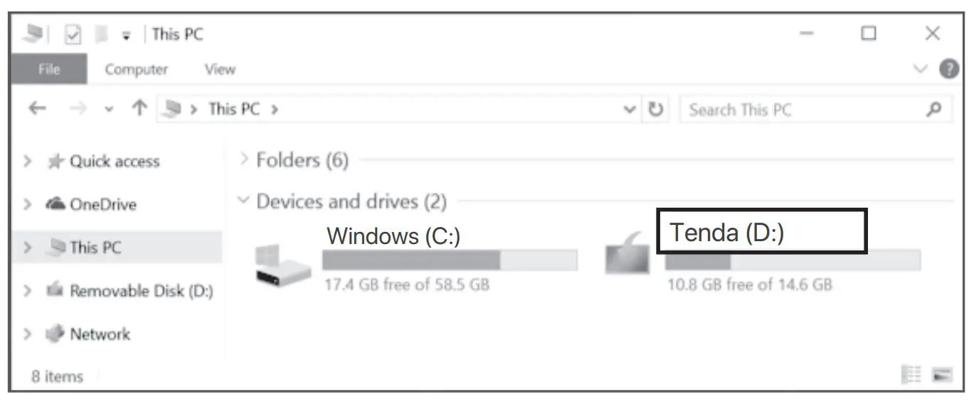The image size is (969, 402).
Task: Open the File tab
Action: click(x=48, y=69)
